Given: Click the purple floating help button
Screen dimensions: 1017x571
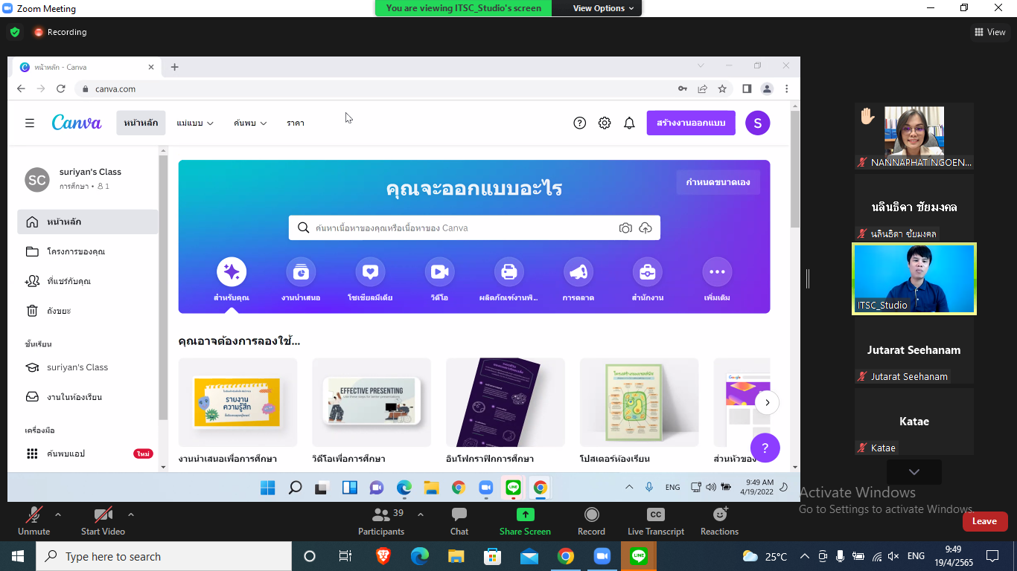Looking at the screenshot, I should pyautogui.click(x=765, y=448).
